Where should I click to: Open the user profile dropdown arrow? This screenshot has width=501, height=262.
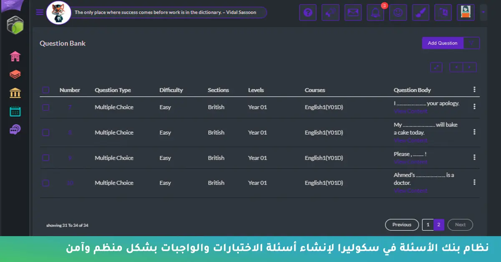coord(483,13)
